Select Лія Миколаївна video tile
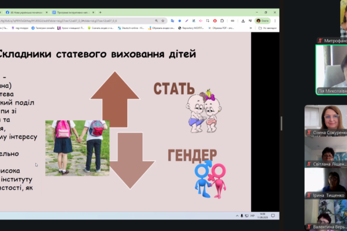 click(x=331, y=70)
